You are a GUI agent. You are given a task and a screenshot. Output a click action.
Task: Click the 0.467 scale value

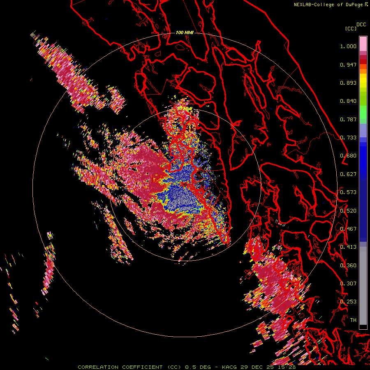click(x=348, y=229)
